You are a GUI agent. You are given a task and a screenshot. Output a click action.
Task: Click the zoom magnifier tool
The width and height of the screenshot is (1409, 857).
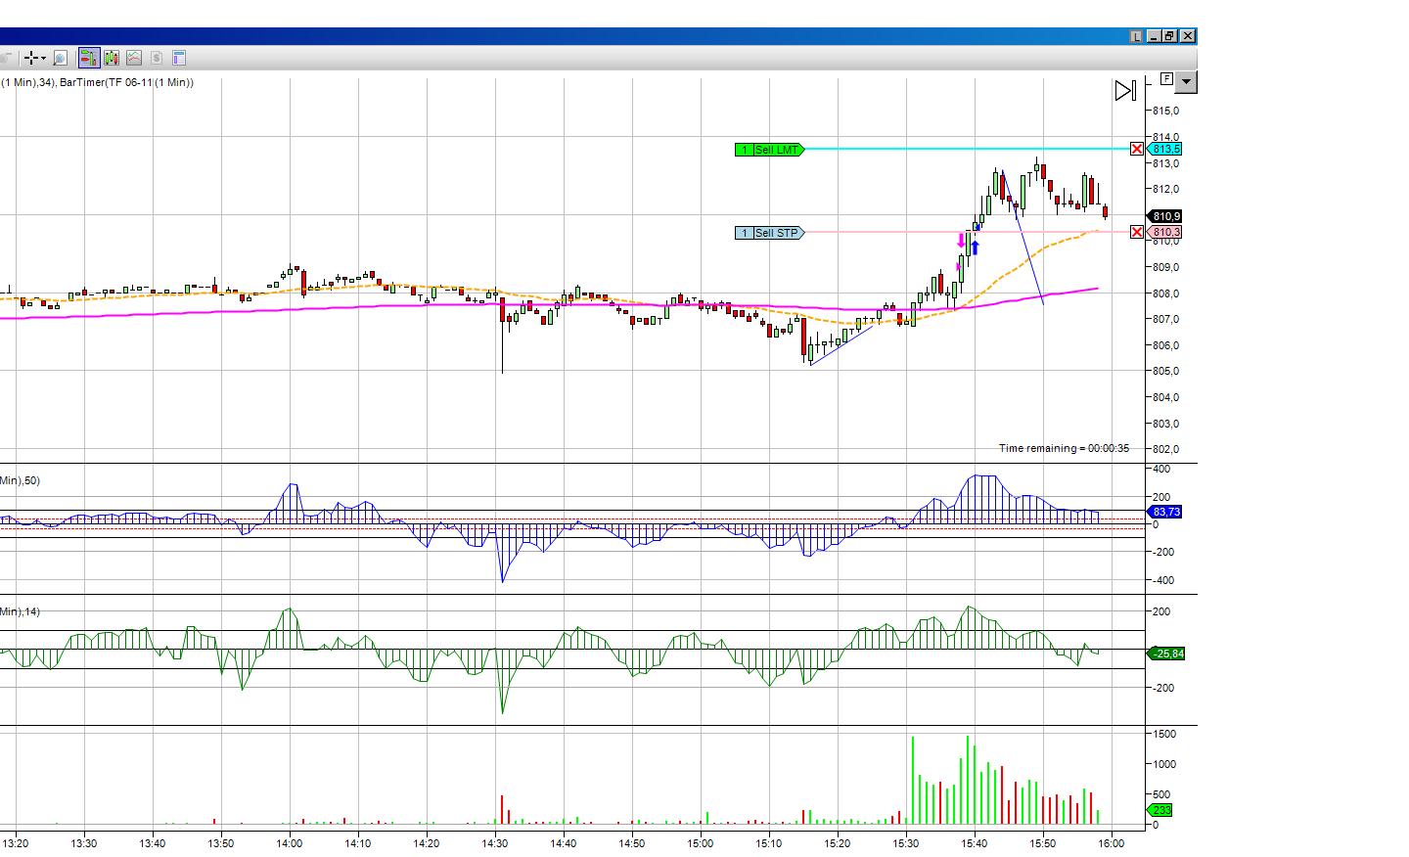(60, 58)
